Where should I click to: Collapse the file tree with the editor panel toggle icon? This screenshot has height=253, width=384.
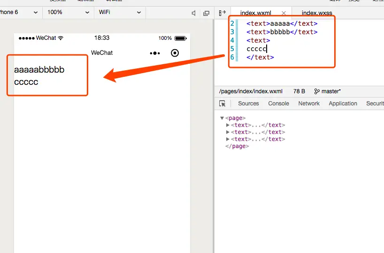pos(222,13)
